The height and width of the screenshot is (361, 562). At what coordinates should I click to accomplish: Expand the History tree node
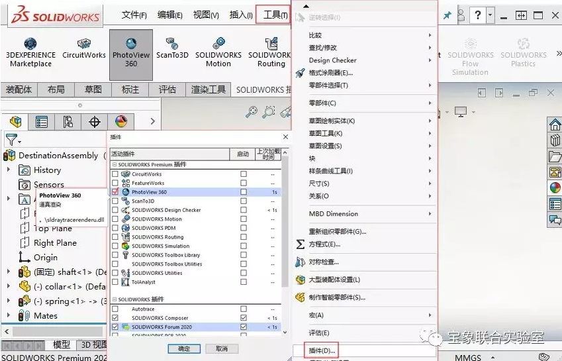[9, 169]
